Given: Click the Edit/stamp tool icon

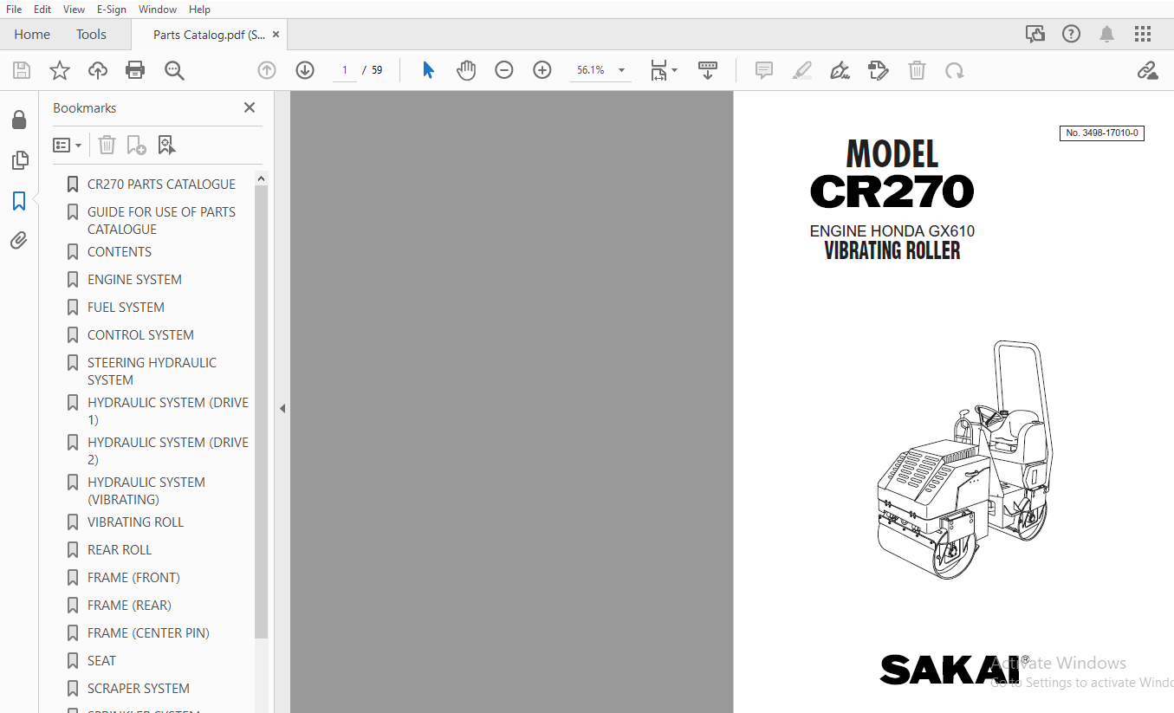Looking at the screenshot, I should 879,70.
